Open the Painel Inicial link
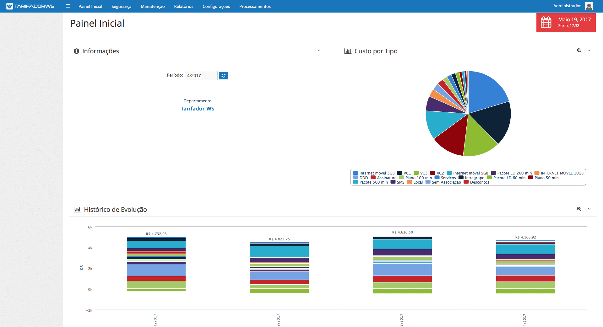 90,6
